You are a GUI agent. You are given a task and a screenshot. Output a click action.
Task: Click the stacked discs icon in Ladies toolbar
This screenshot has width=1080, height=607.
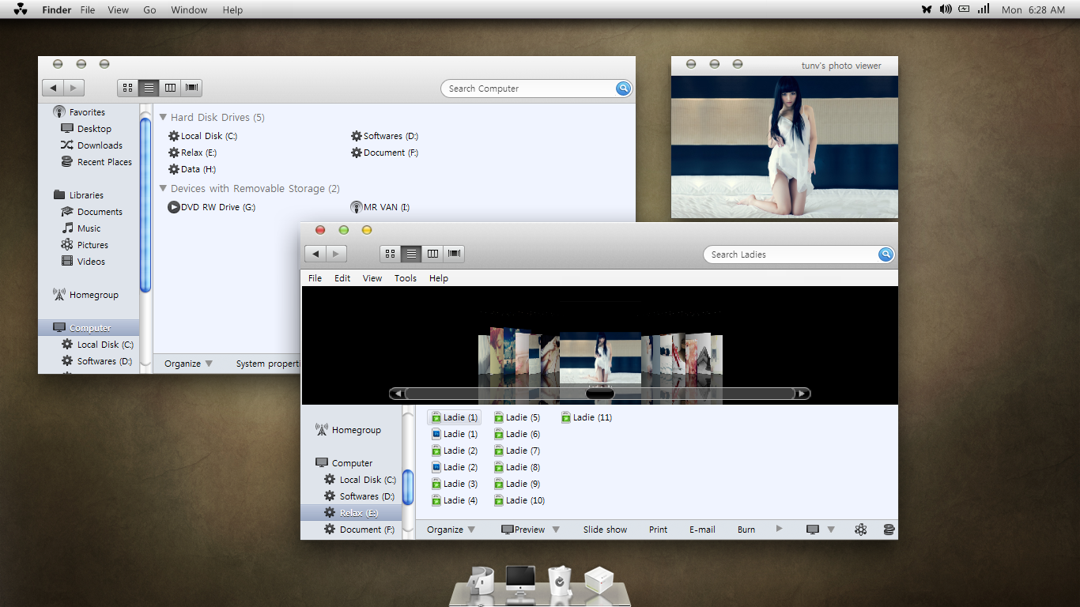point(889,530)
